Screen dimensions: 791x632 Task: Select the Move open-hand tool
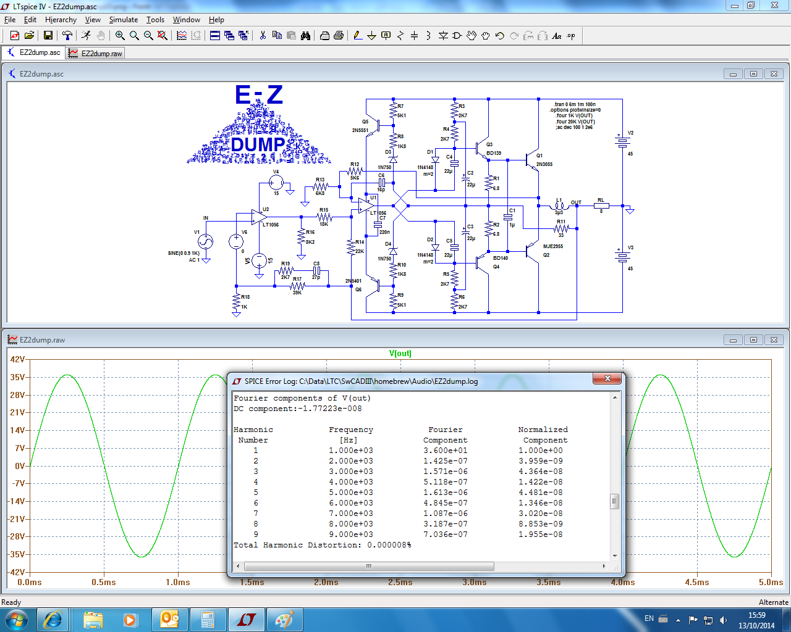pyautogui.click(x=472, y=36)
